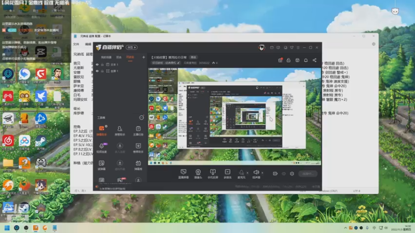415x233 pixels.
Task: Toggle preview eye beside settings gear
Action: pyautogui.click(x=284, y=173)
